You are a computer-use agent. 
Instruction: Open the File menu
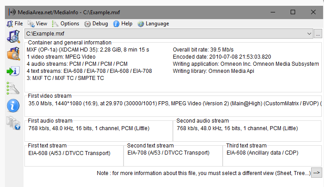tap(15, 24)
